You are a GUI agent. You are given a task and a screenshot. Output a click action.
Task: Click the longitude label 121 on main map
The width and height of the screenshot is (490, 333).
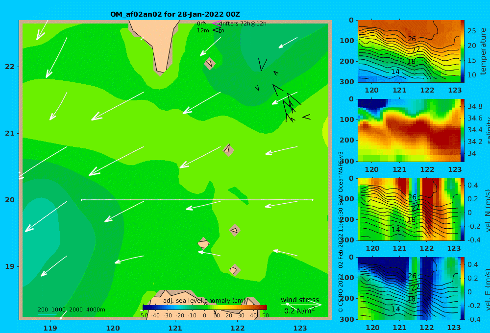[x=175, y=328]
